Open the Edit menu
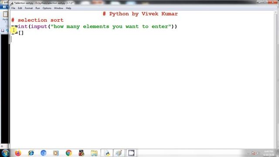The width and height of the screenshot is (279, 157). coord(20,8)
